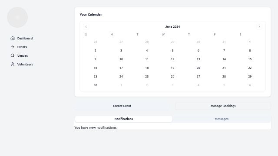Select the Notifications tab

(123, 119)
